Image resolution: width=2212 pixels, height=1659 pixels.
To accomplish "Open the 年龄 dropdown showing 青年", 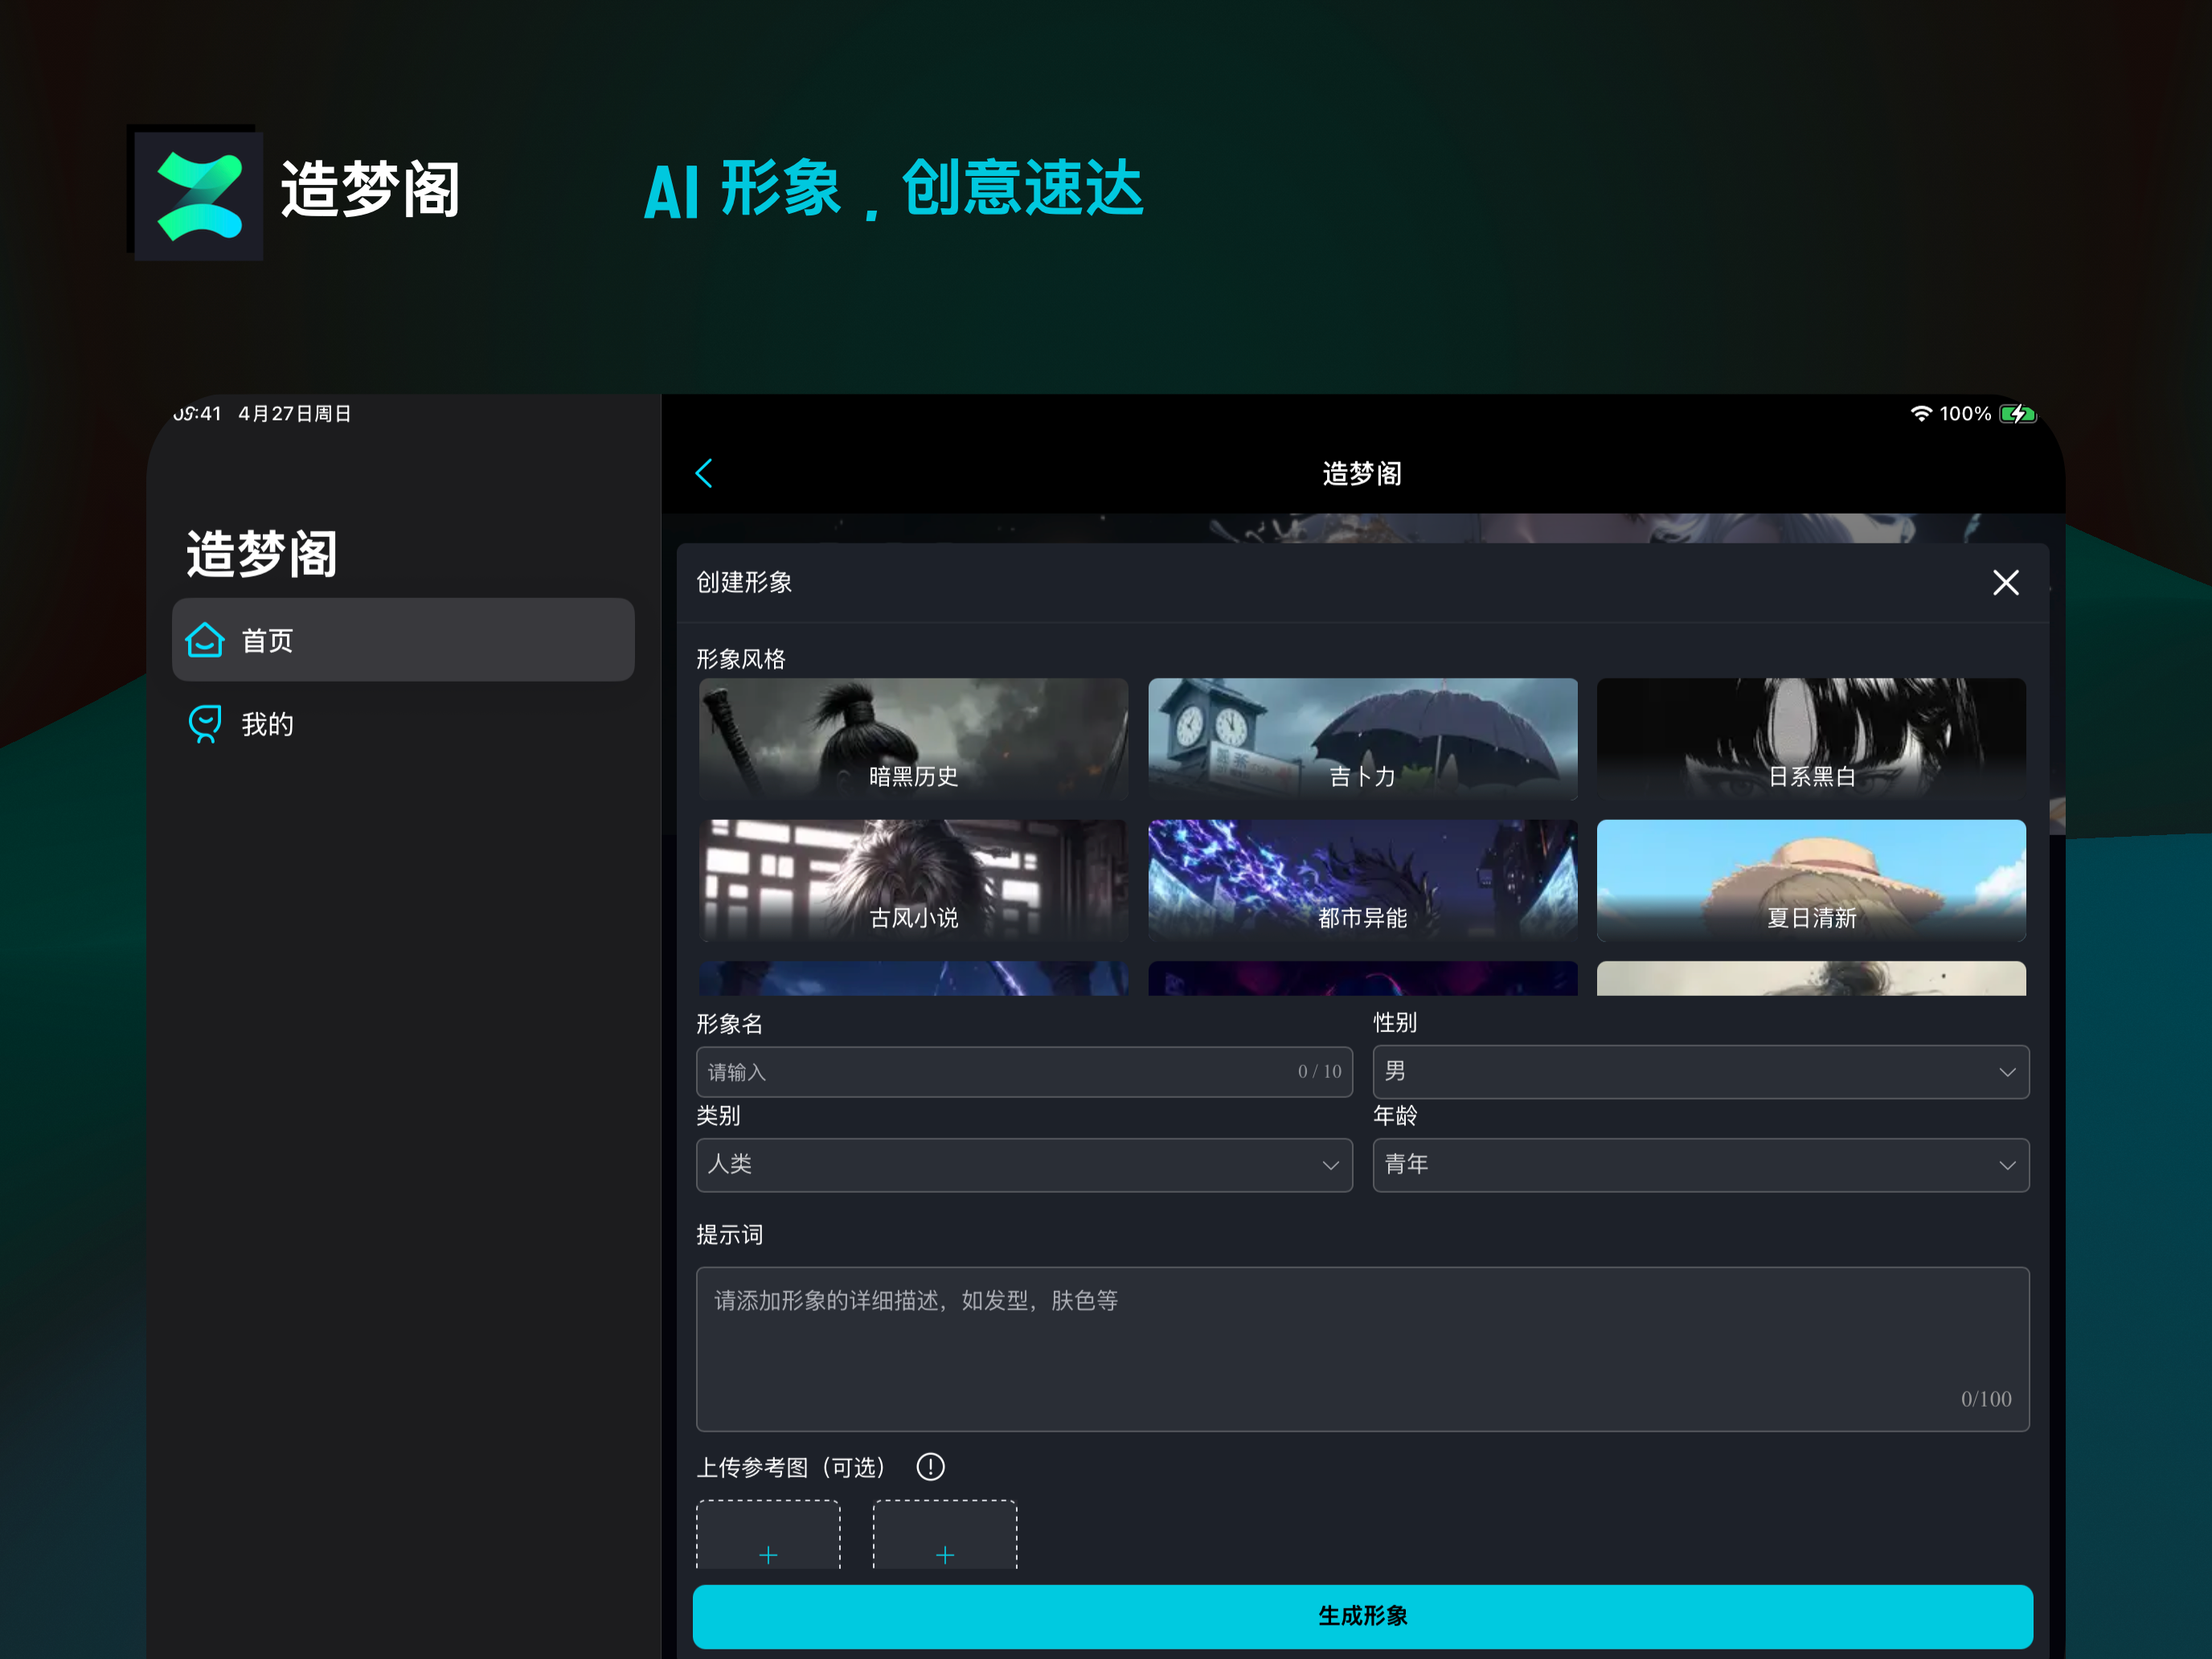I will tap(1701, 1165).
